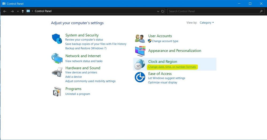This screenshot has height=140, width=267.
Task: Click the Control Panel title bar icon
Action: point(4,3)
